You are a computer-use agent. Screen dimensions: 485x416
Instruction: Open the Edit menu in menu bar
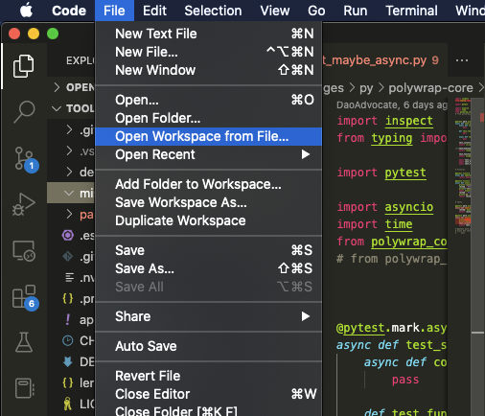[x=154, y=11]
